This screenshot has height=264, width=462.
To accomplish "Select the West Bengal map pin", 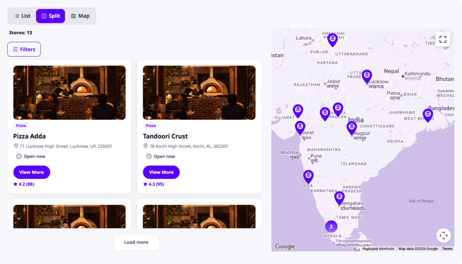I will tap(428, 115).
